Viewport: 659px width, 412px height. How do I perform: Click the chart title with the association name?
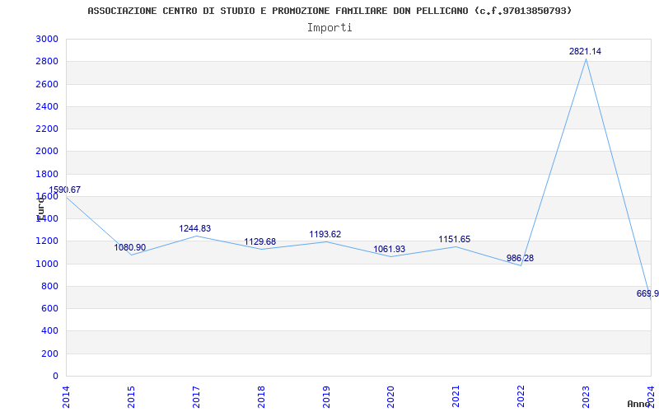pos(329,11)
